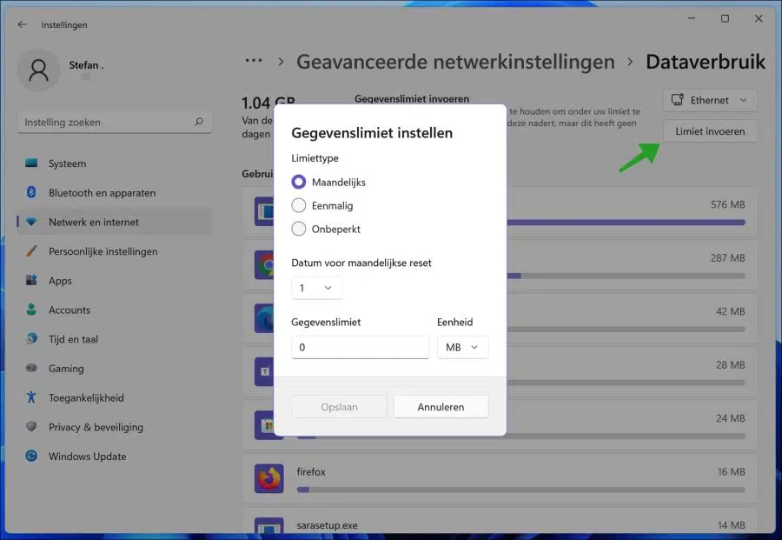Click the Bluetooth icon in the sidebar
This screenshot has width=782, height=540.
pos(31,192)
